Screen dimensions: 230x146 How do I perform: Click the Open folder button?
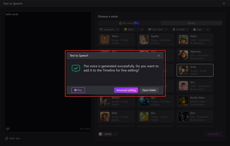pos(149,90)
